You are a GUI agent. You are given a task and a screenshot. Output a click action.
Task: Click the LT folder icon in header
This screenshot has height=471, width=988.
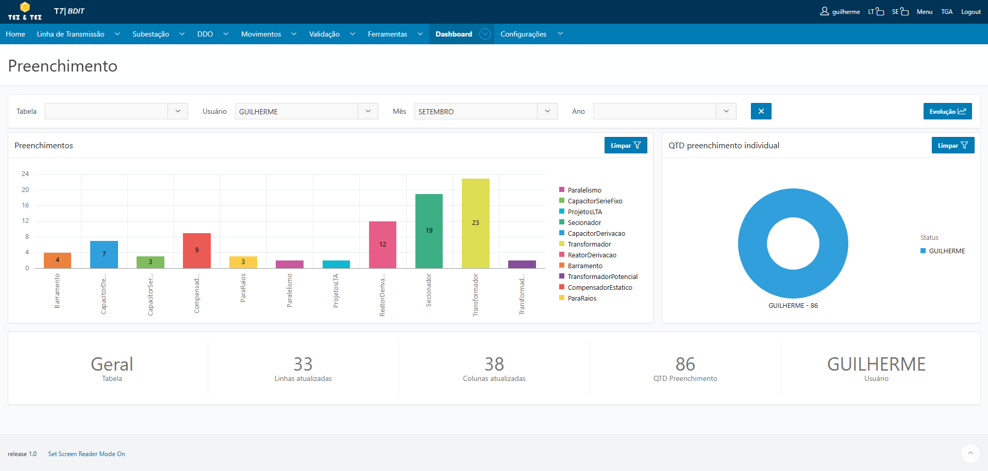pos(880,12)
